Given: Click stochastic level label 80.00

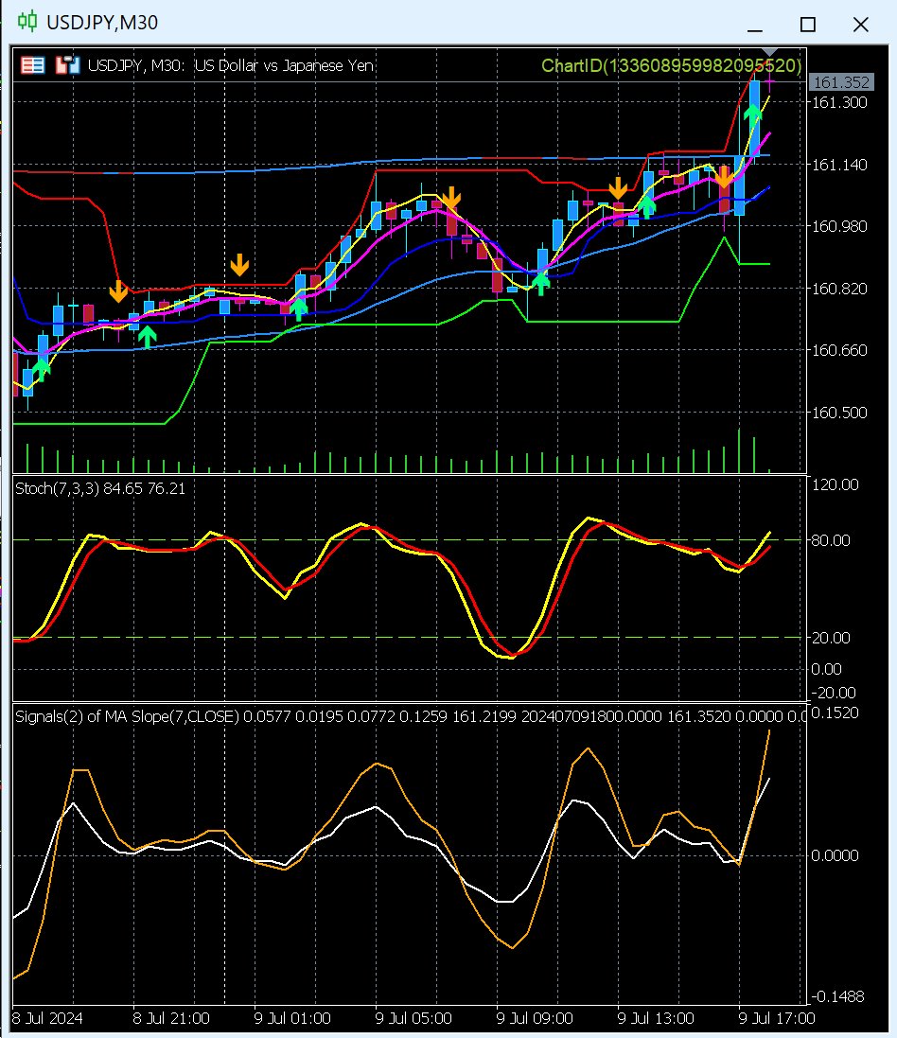Looking at the screenshot, I should 831,540.
